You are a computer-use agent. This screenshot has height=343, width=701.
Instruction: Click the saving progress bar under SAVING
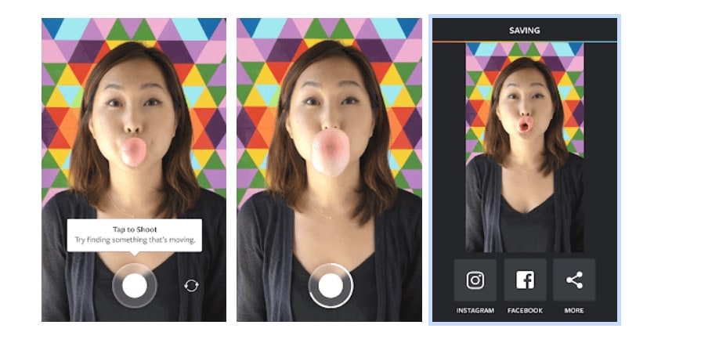coord(525,42)
